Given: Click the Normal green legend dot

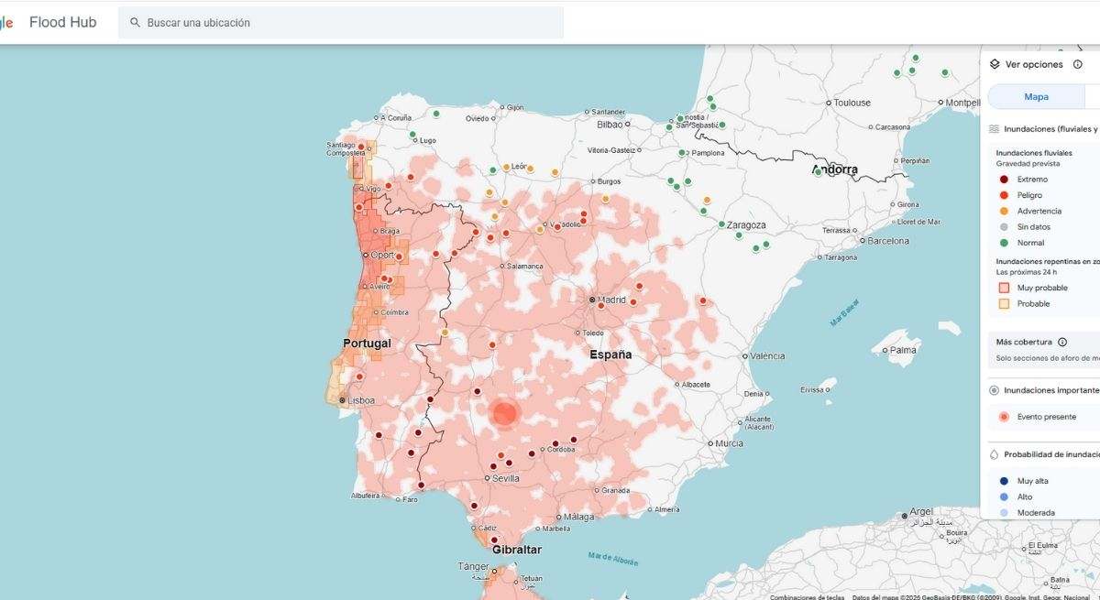Looking at the screenshot, I should point(1004,243).
